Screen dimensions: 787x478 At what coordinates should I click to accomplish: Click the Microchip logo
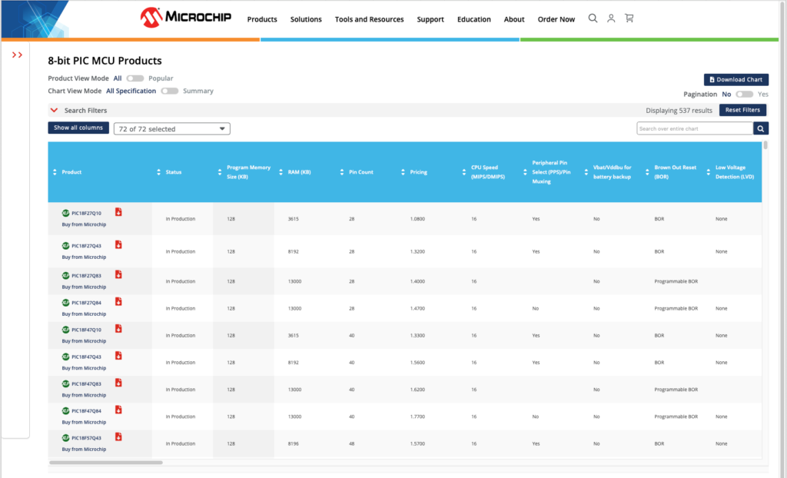pos(186,17)
